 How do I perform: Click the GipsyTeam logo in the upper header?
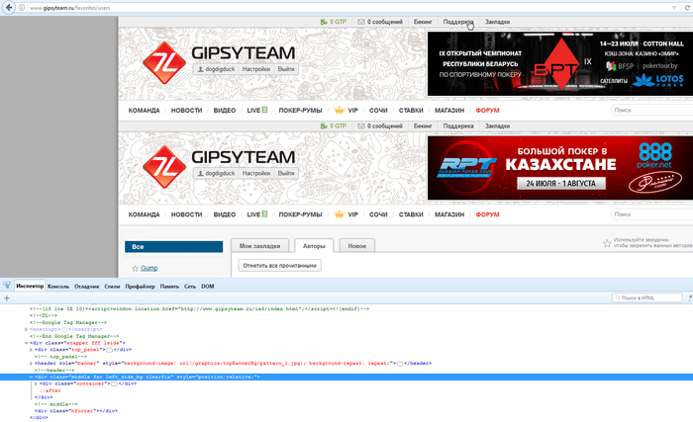point(164,63)
